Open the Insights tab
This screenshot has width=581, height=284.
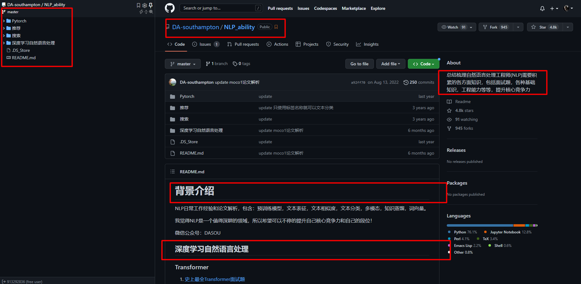(x=367, y=44)
